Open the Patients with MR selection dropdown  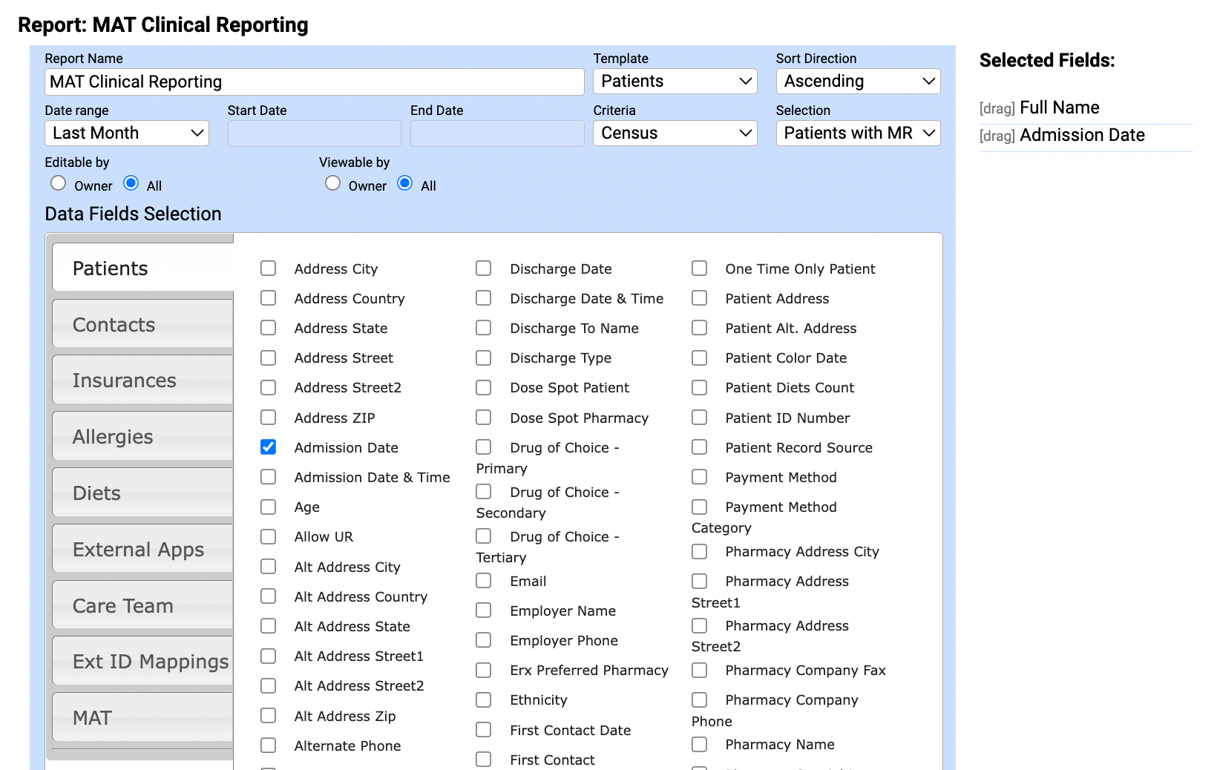(857, 133)
